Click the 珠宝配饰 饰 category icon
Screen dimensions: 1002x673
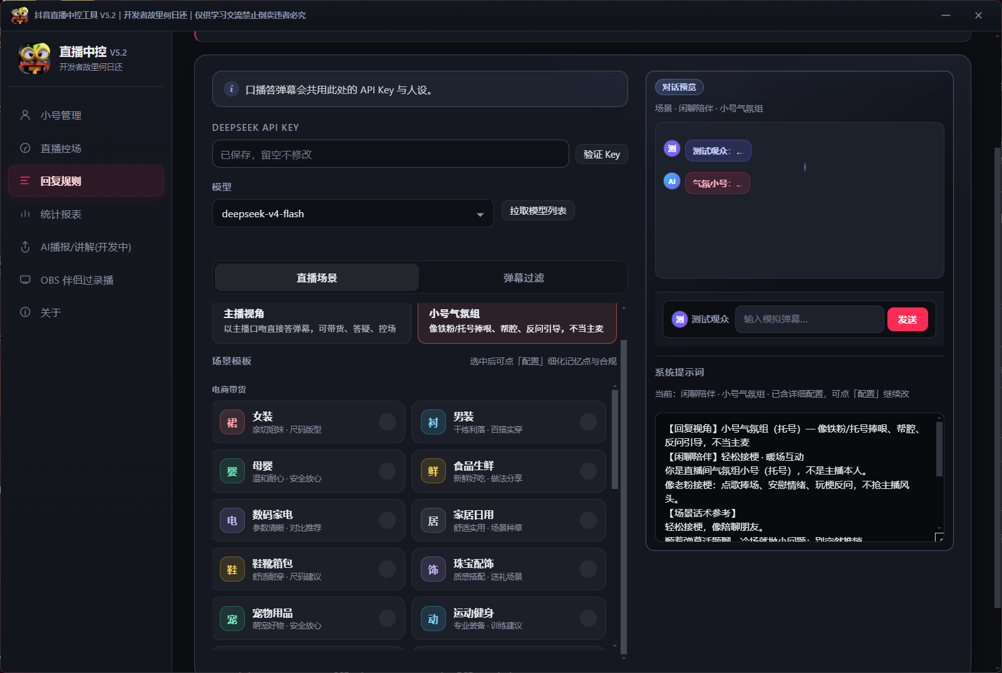click(x=433, y=570)
